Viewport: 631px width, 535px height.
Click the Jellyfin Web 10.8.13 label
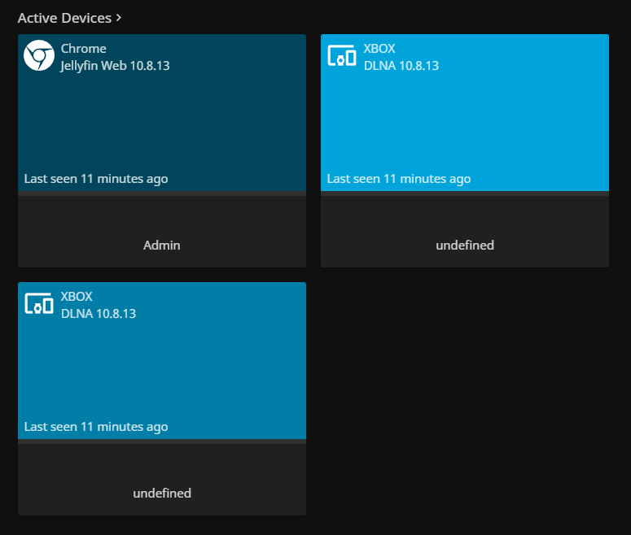tap(115, 65)
